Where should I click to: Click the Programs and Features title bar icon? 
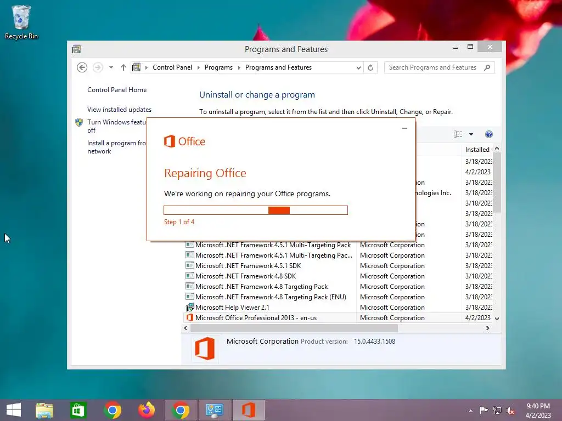(x=77, y=49)
